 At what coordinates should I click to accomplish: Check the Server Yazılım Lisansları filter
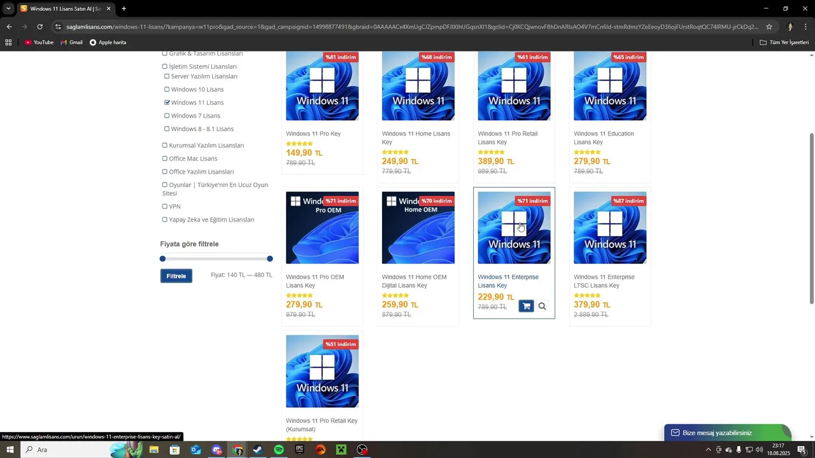coord(167,76)
